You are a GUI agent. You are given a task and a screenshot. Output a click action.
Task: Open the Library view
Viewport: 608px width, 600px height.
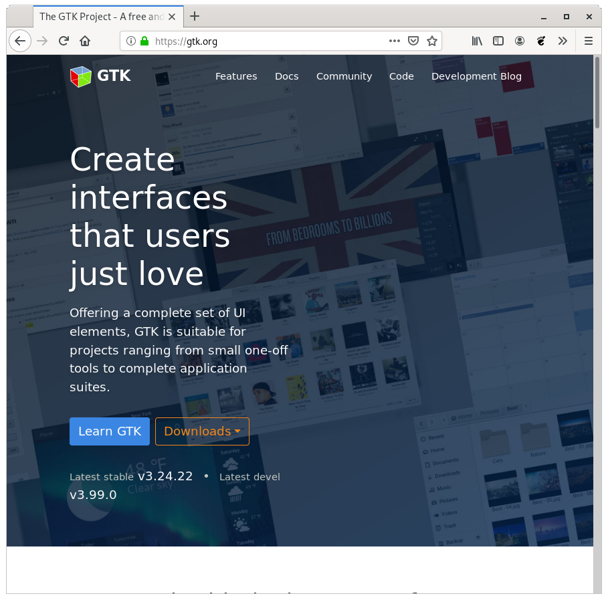click(477, 41)
